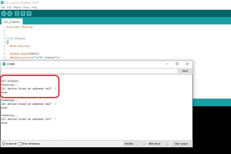Click the 'Wire.begin();' code line
This screenshot has height=154, width=231.
tap(20, 46)
